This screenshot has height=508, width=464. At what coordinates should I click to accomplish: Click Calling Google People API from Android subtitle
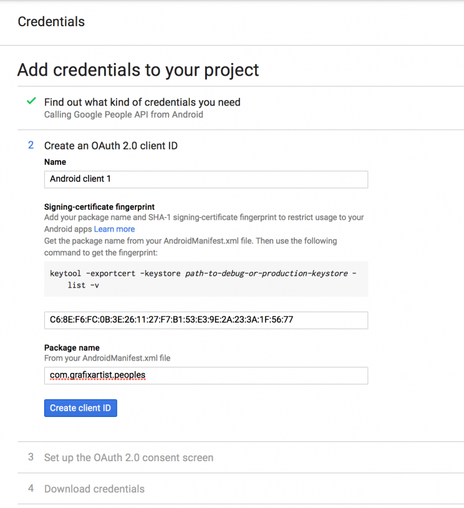click(123, 115)
